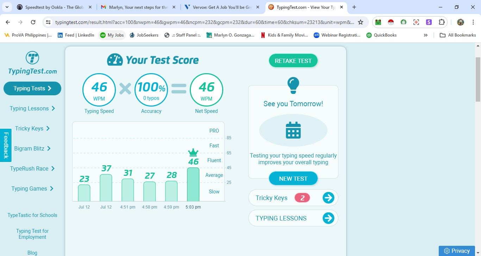Open the browser profile avatar
This screenshot has height=256, width=481.
460,22
